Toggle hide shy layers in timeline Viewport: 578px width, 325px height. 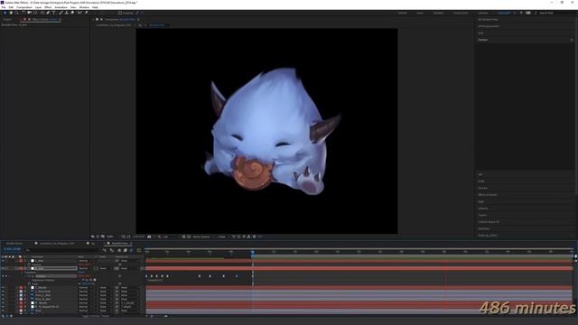coord(118,250)
